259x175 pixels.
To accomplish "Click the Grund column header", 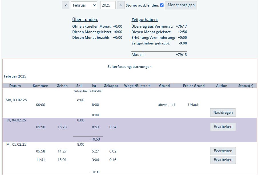I will (164, 86).
